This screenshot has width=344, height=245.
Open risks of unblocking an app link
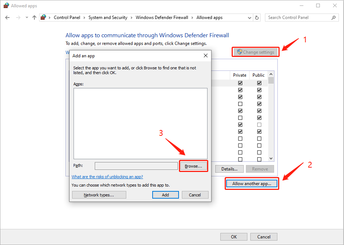coord(107,177)
